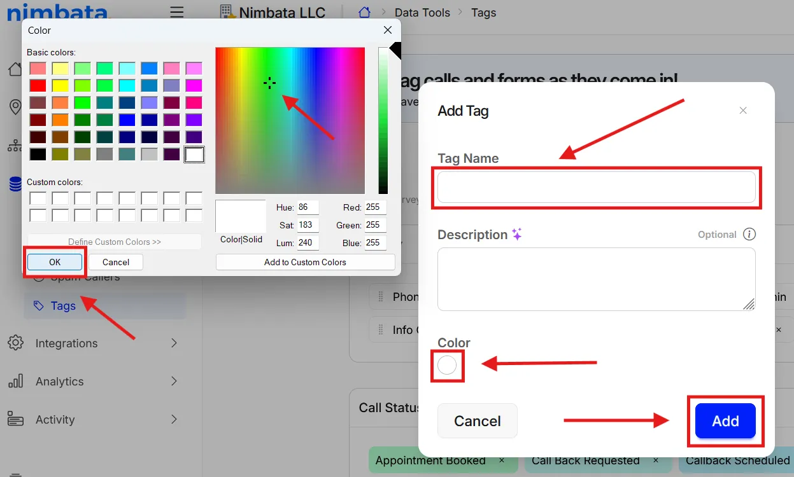Confirm the color with OK
This screenshot has height=477, width=794.
click(55, 262)
